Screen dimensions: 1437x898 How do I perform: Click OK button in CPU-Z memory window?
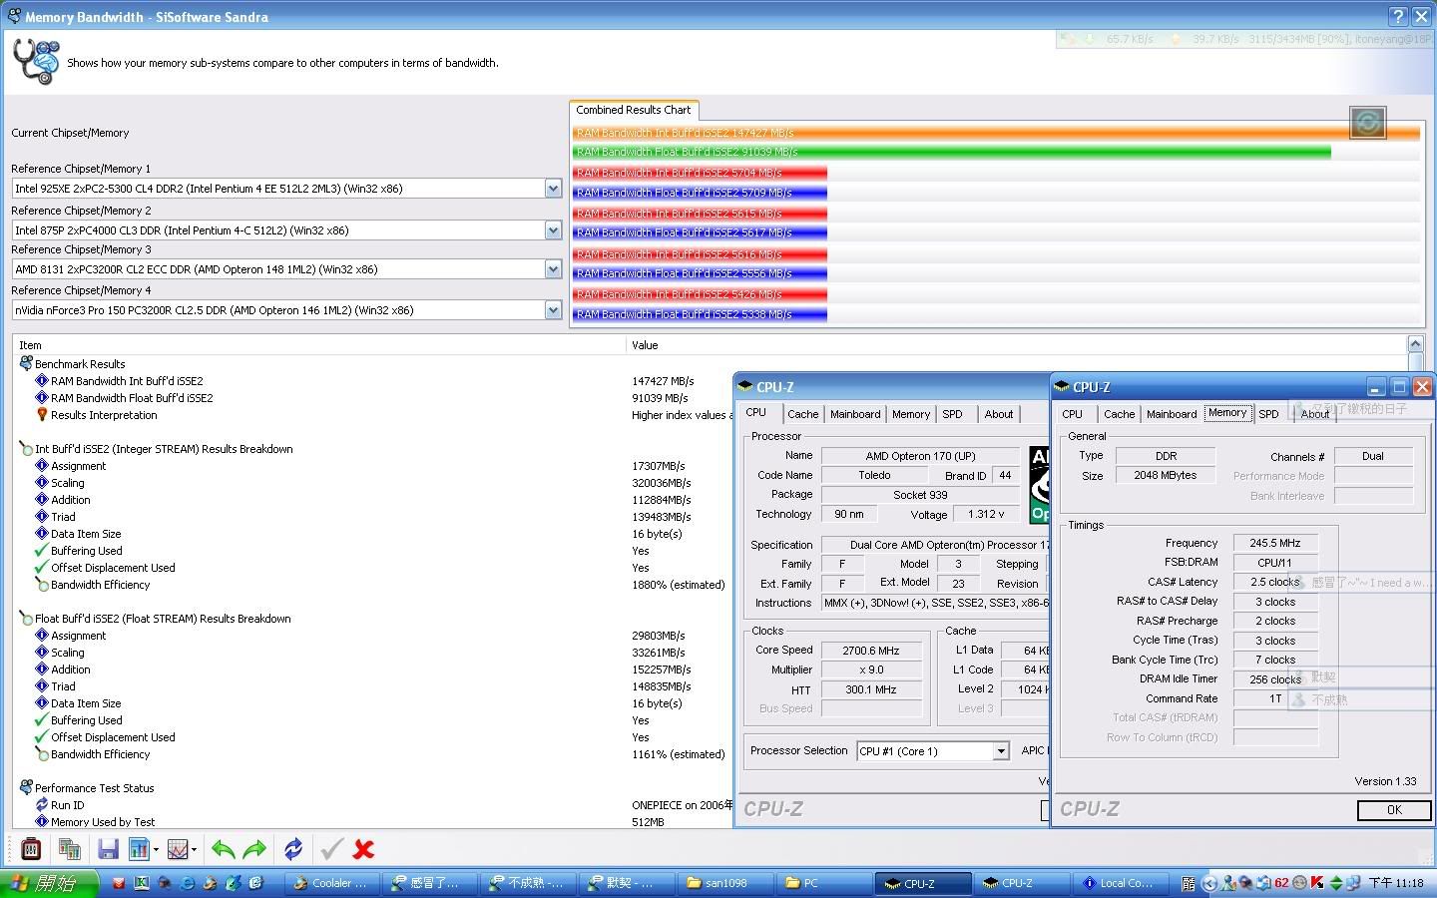1394,810
